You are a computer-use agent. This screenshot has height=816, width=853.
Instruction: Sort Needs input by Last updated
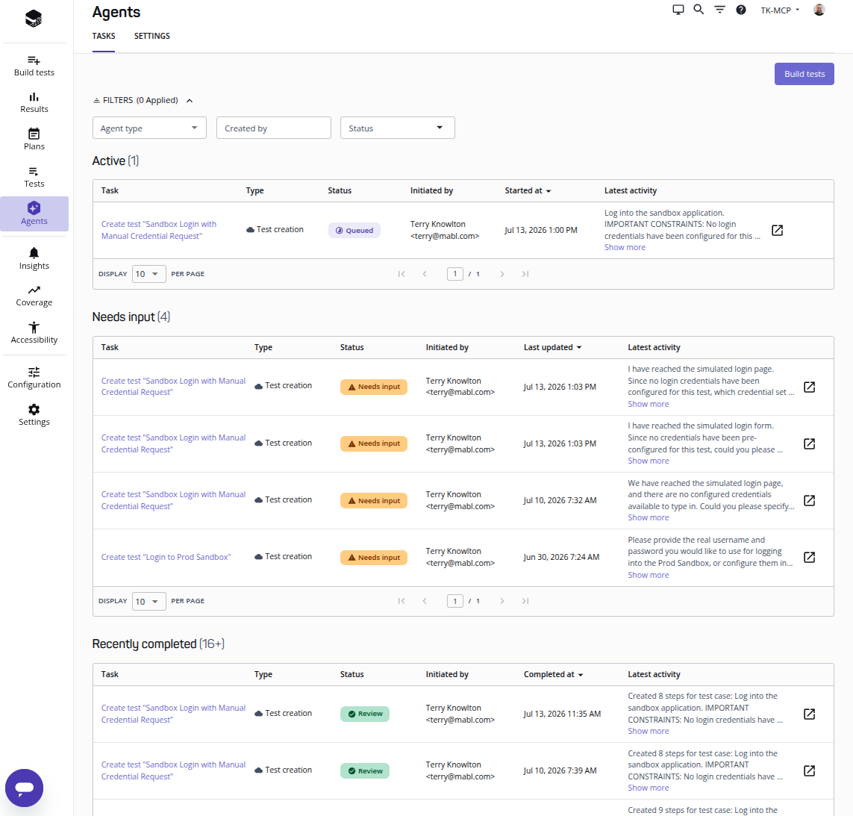point(553,347)
